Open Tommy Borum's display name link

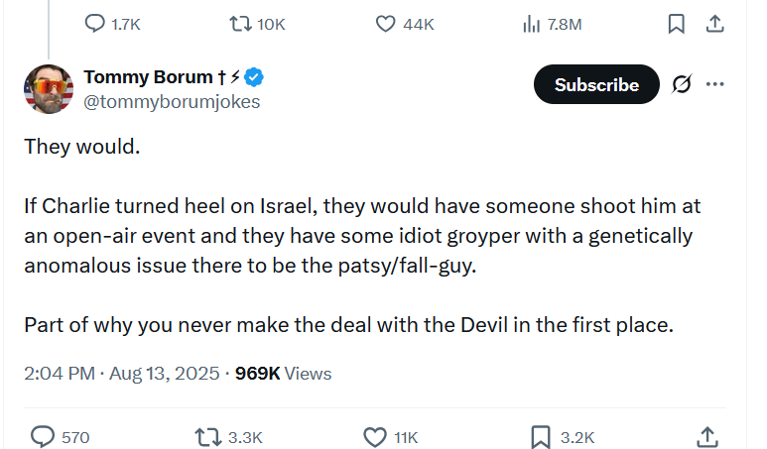tap(148, 77)
